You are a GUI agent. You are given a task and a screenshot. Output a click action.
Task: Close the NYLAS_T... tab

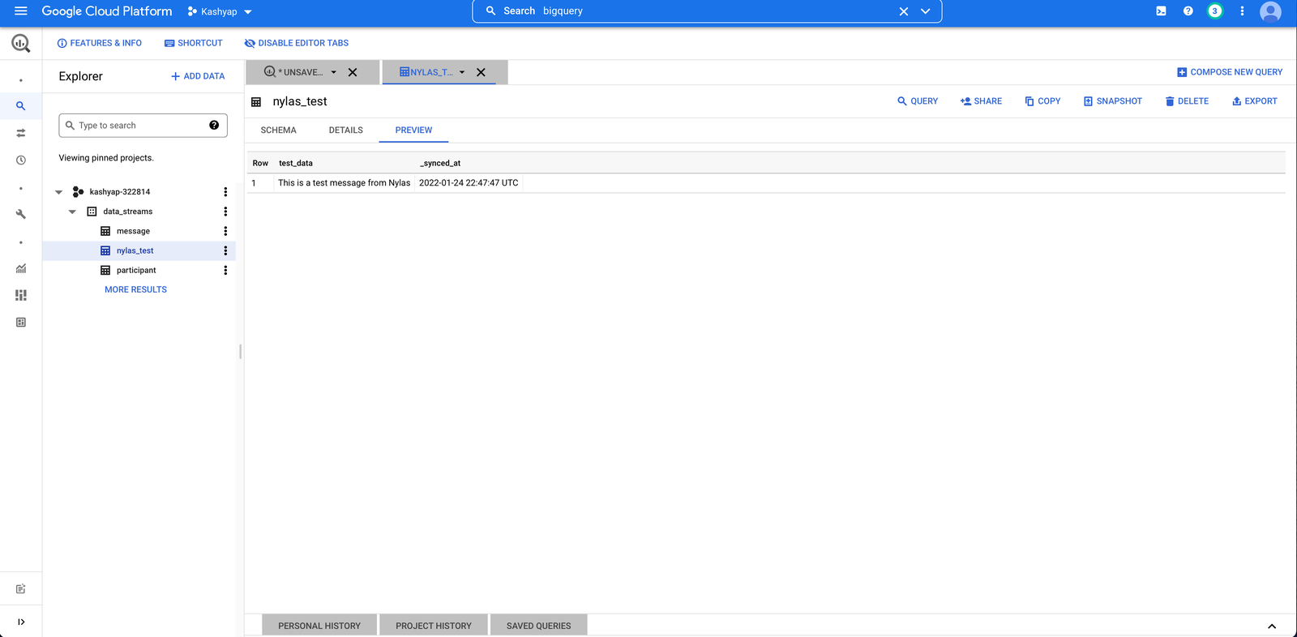pos(481,72)
